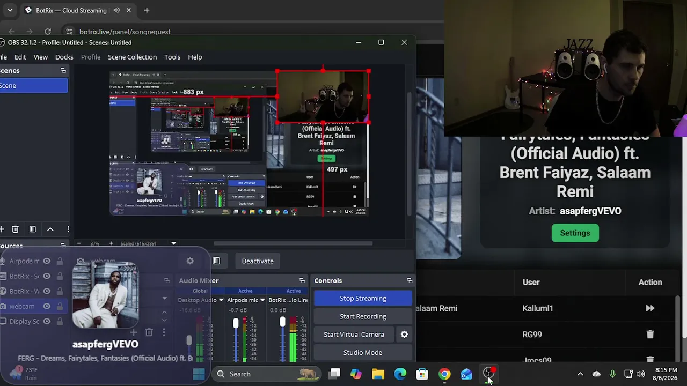This screenshot has width=687, height=386.
Task: View site information for botrix.live
Action: [69, 32]
